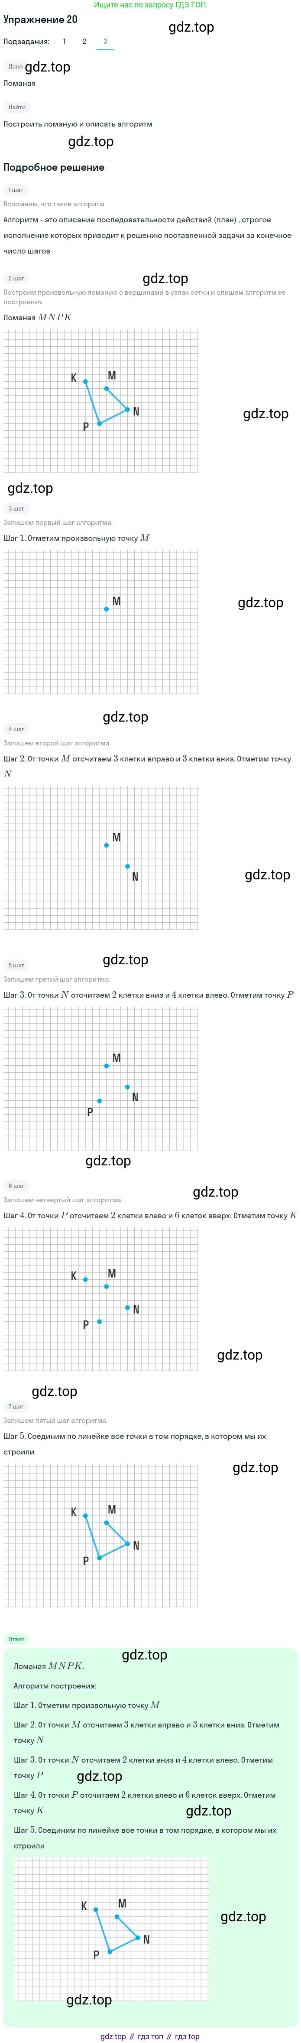Click the grid image showing only point M

tap(100, 622)
